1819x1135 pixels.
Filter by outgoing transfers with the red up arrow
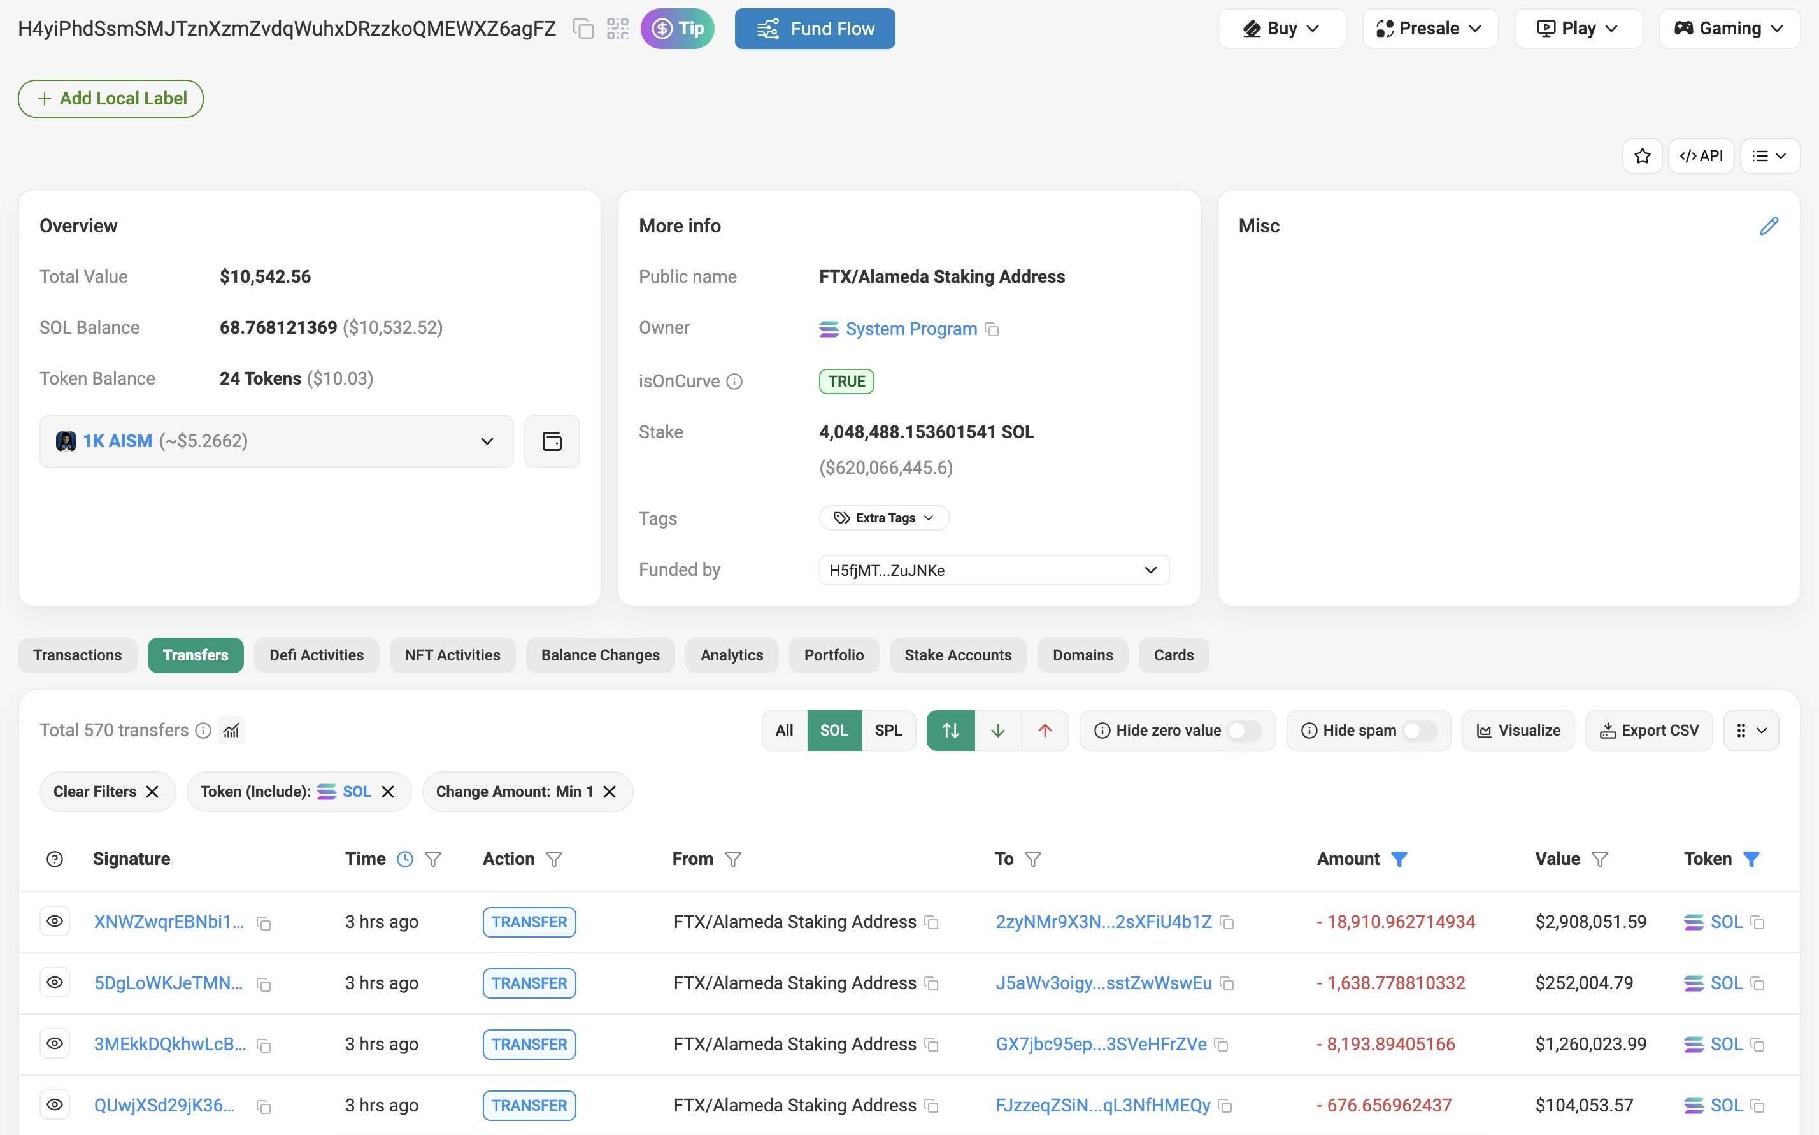click(1045, 731)
